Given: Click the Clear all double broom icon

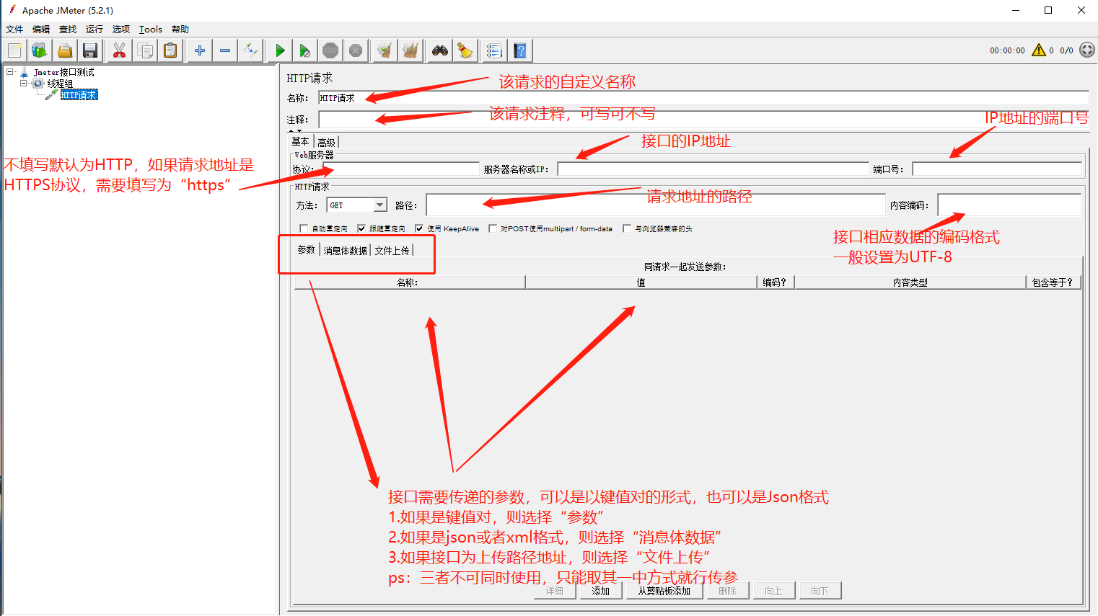Looking at the screenshot, I should (x=410, y=50).
